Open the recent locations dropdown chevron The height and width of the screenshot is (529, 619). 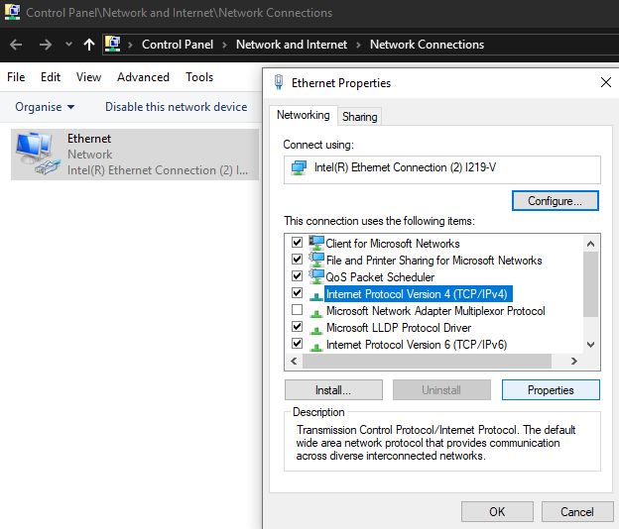[68, 45]
